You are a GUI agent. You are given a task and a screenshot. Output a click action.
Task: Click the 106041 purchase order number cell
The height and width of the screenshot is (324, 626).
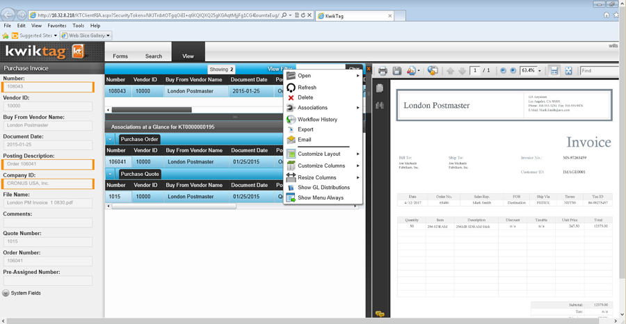coord(118,162)
